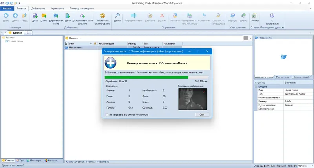
Task: Click the Комментарий property row value
Action: pos(298,109)
